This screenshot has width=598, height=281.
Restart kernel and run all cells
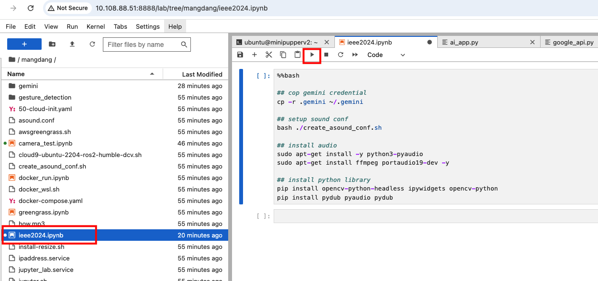point(355,55)
